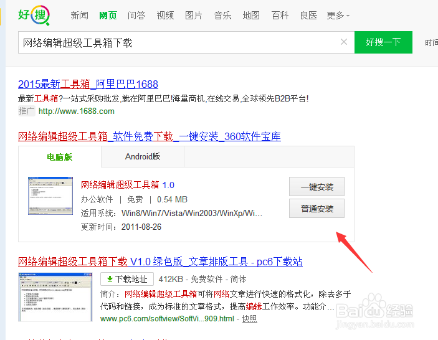Screen dimensions: 438x340
Task: Open 360软件宝库 网络编辑超级工具箱 result
Action: [x=150, y=136]
